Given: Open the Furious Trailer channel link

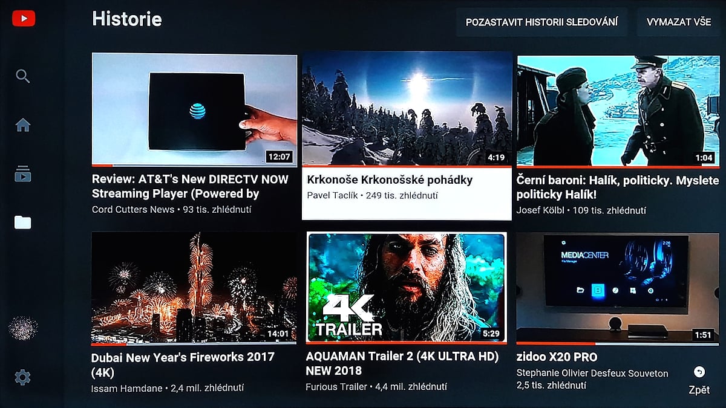Looking at the screenshot, I should 335,386.
